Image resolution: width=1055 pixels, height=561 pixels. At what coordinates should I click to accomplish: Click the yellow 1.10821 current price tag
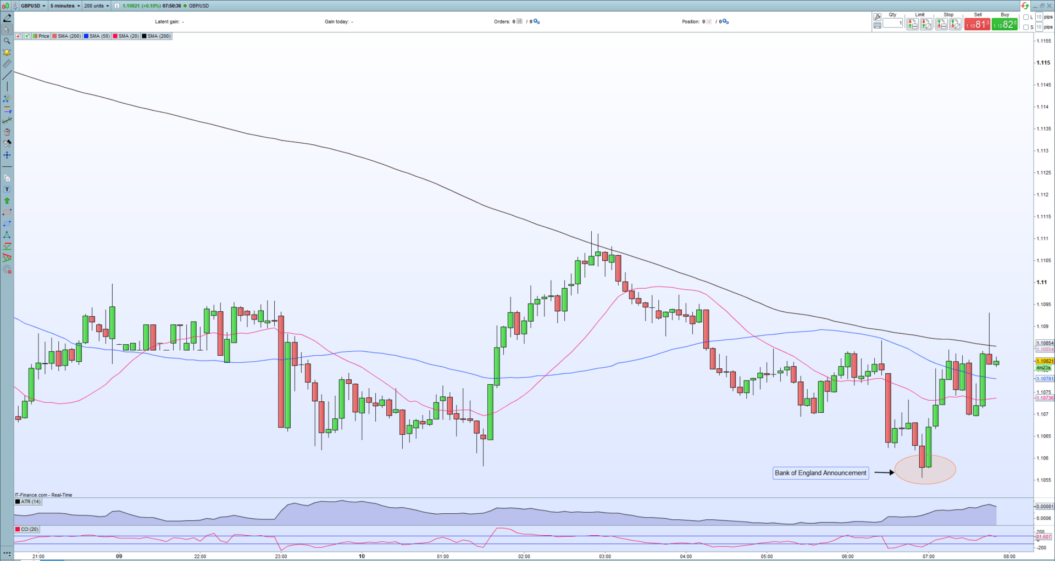coord(1045,361)
